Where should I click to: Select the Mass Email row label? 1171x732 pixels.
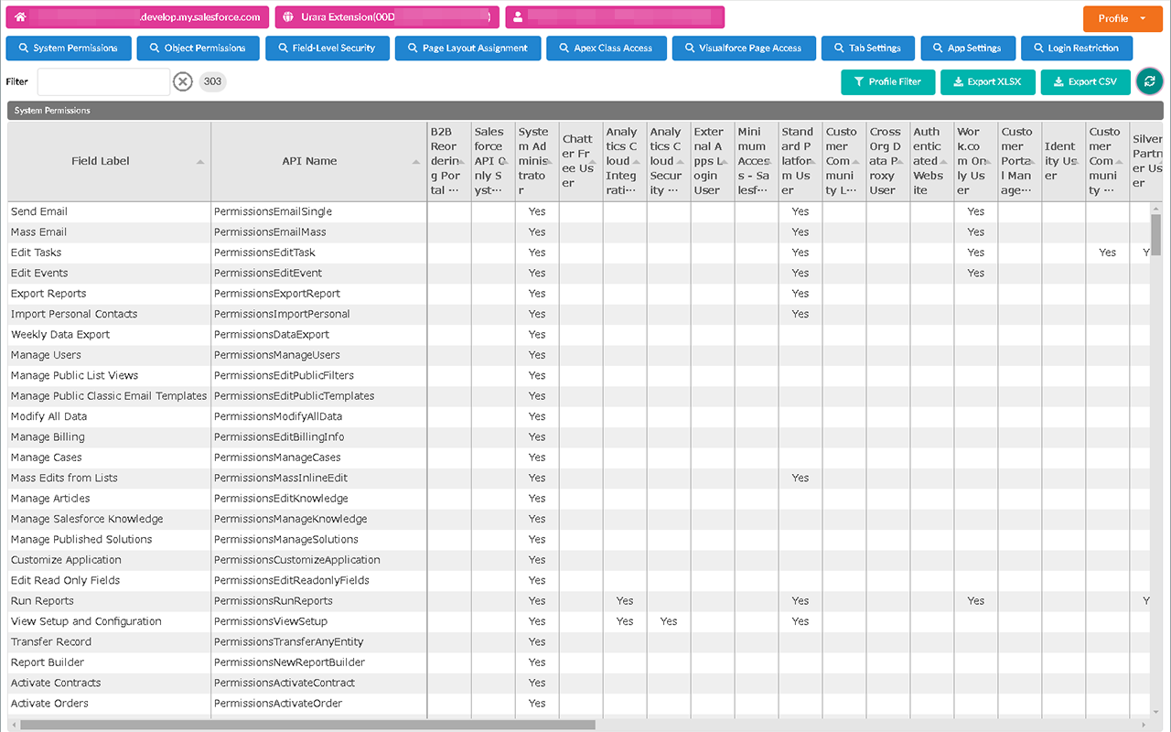pos(39,232)
